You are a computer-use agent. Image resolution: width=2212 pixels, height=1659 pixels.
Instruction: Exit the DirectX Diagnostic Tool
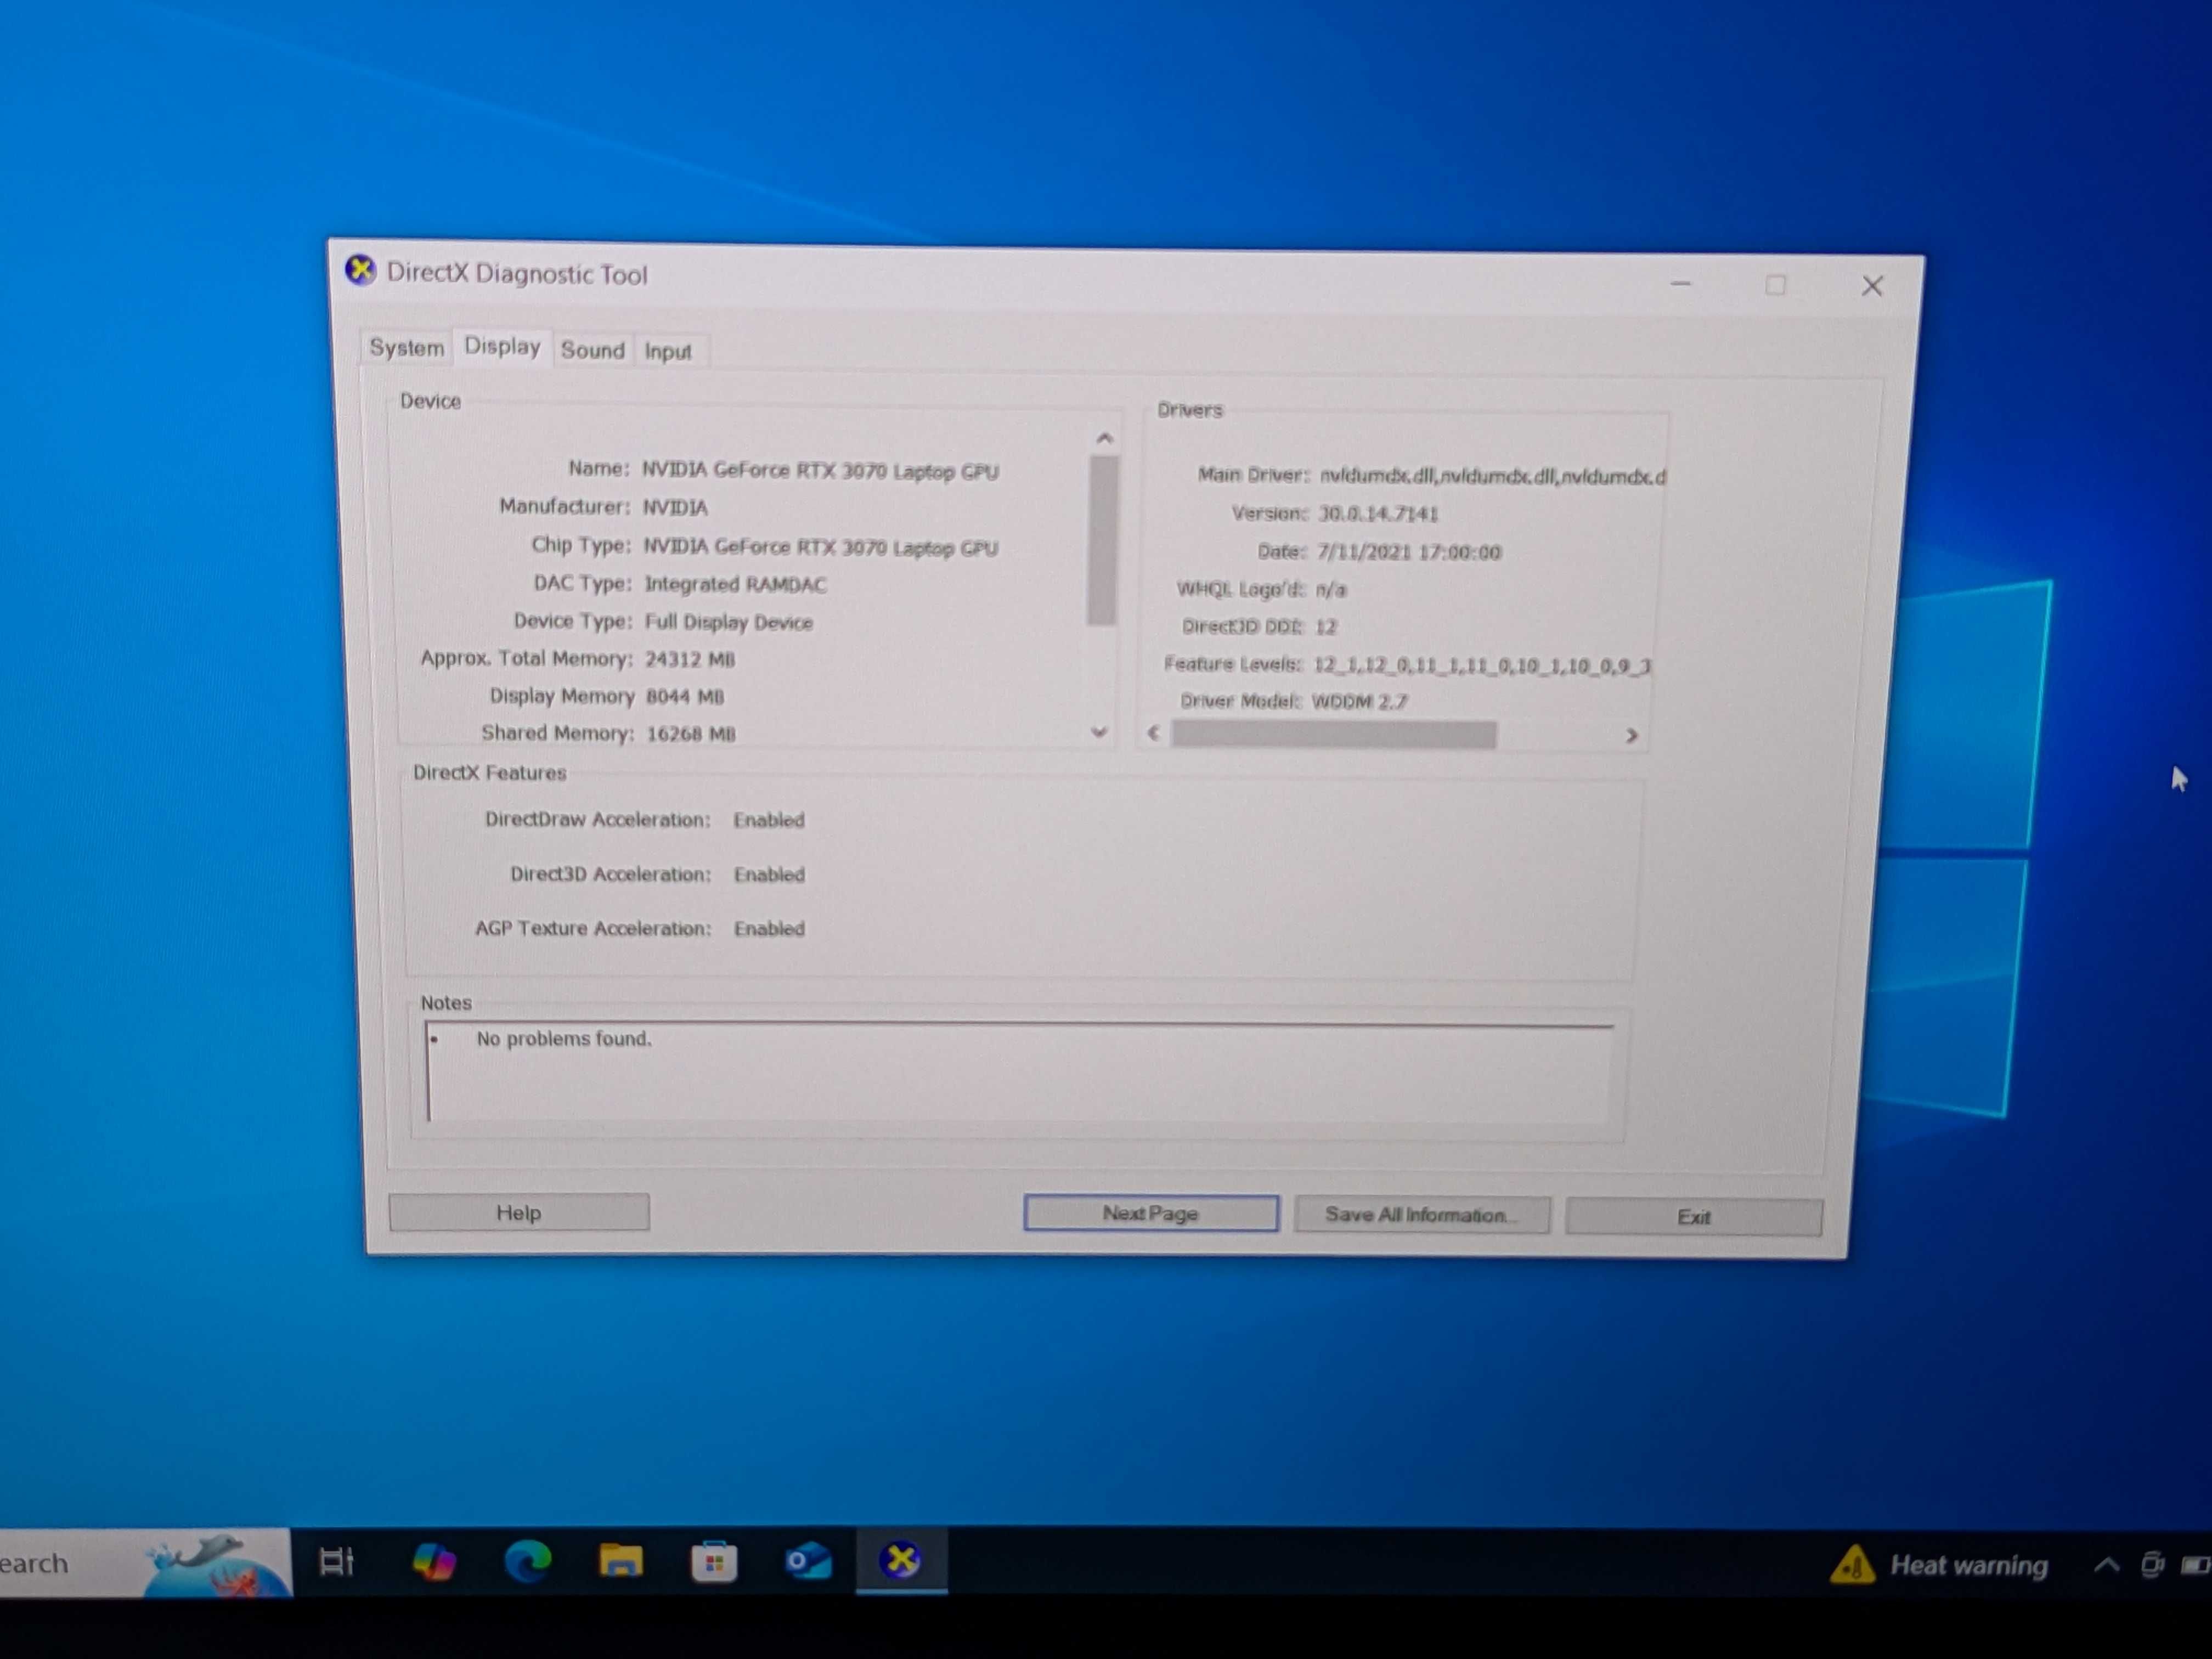[1694, 1216]
